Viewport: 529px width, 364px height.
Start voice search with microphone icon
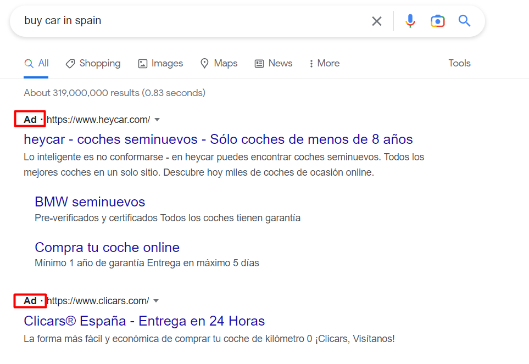tap(410, 21)
